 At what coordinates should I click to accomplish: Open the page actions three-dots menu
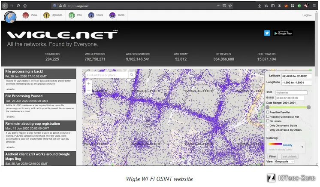pyautogui.click(x=218, y=6)
